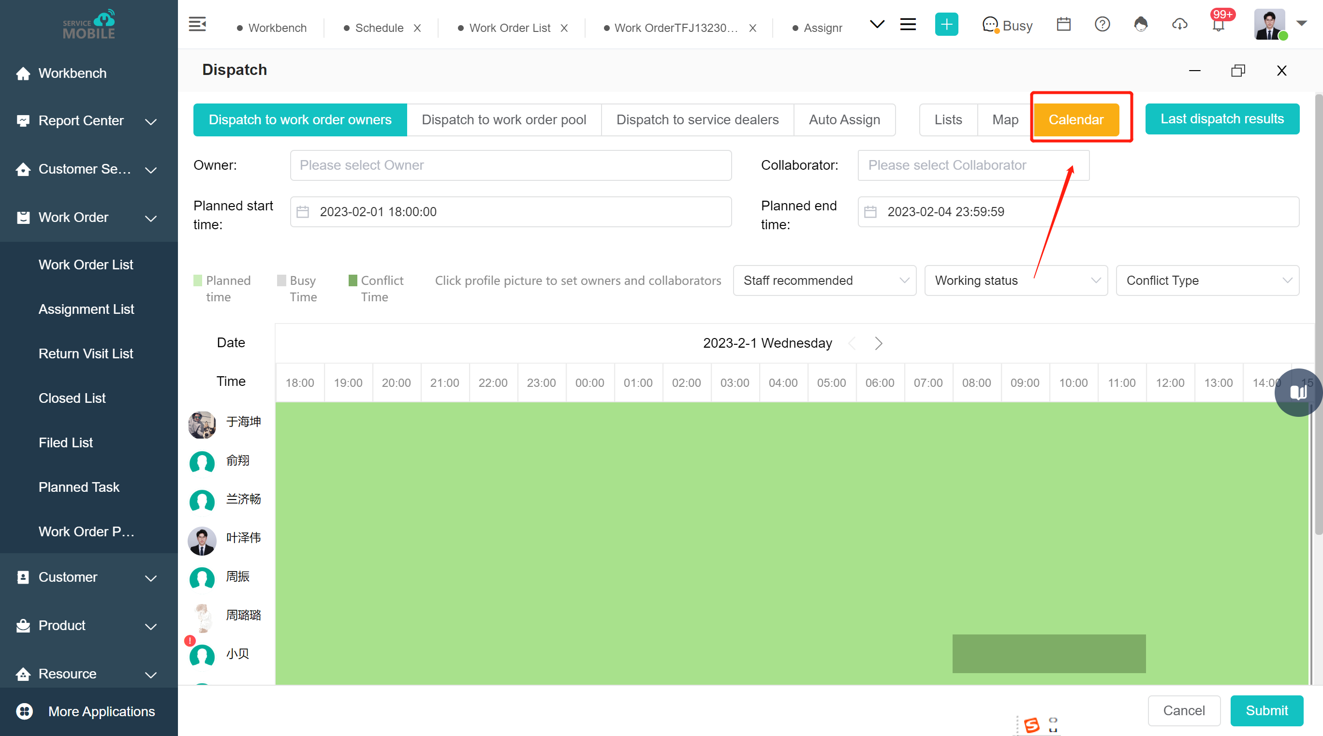Viewport: 1323px width, 736px height.
Task: Switch to Map view
Action: tap(1005, 119)
